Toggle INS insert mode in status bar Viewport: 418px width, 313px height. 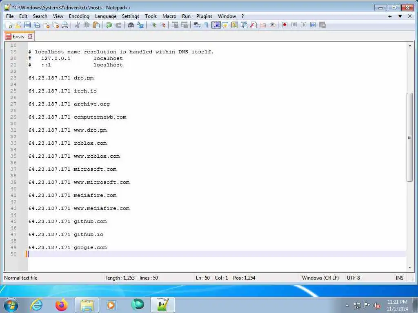(399, 278)
